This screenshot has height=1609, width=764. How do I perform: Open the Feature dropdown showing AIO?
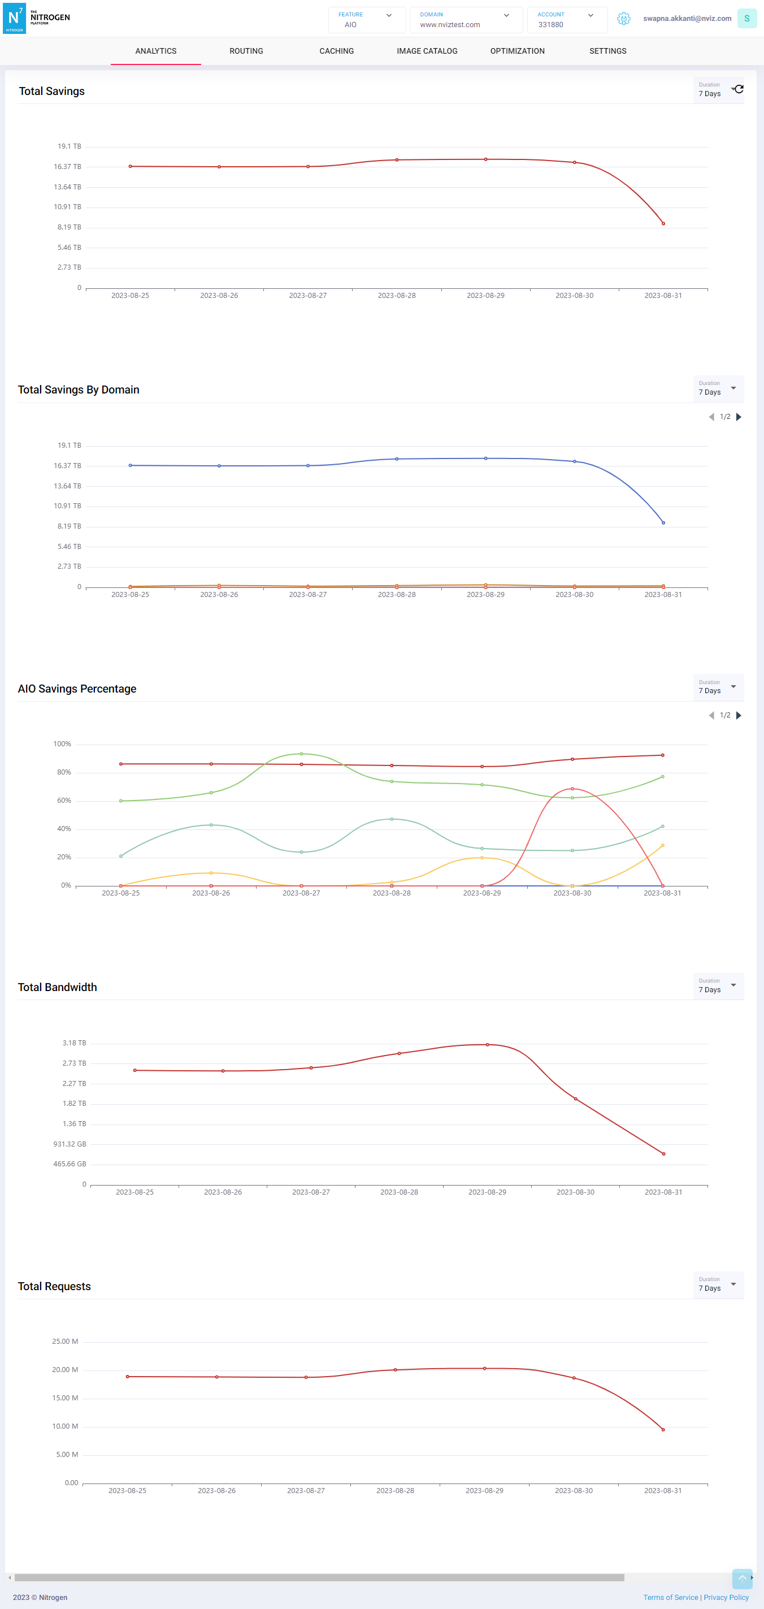tap(366, 20)
